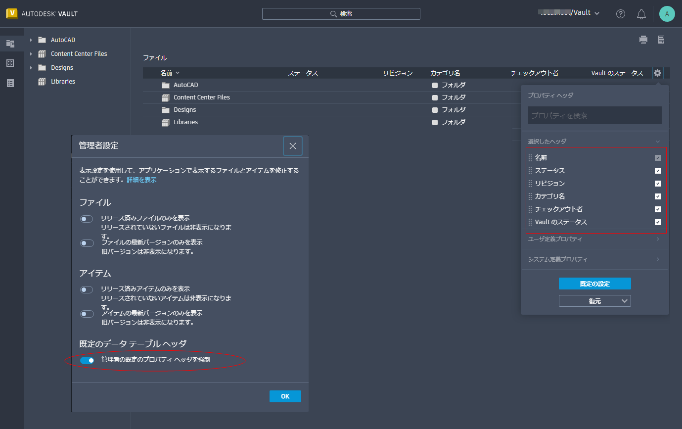Toggle リリース済みアイテムのみを表示 switch

[87, 289]
